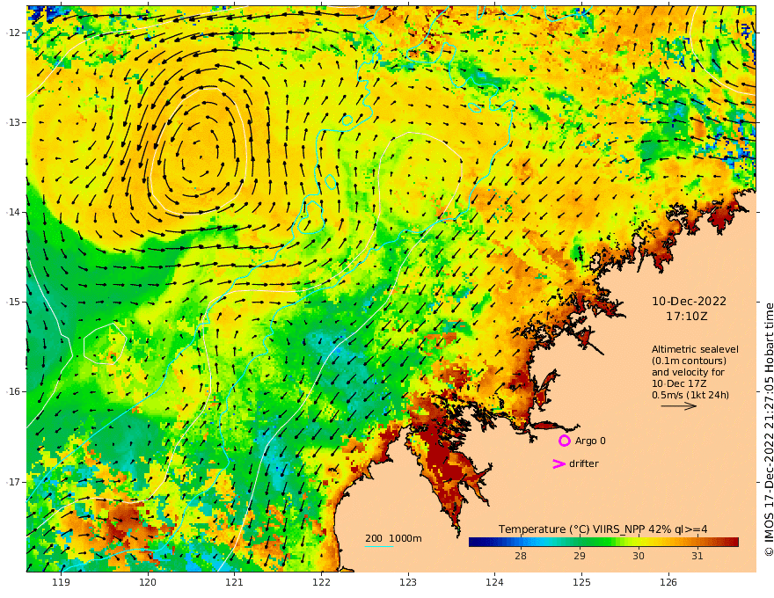The image size is (774, 598).
Task: Click the '17:10Z' time label
Action: click(687, 317)
